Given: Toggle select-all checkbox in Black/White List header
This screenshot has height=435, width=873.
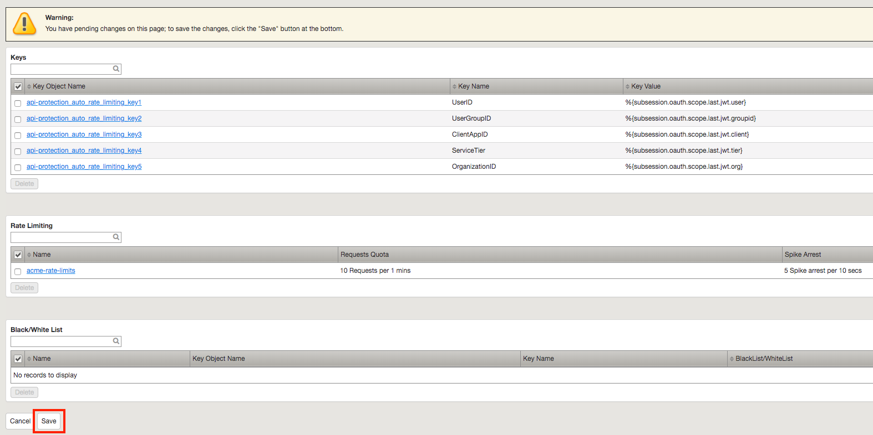Looking at the screenshot, I should (18, 359).
